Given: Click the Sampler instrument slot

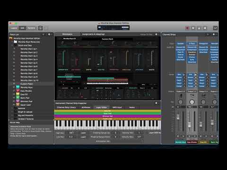Looking at the screenshot, I should point(181,43).
